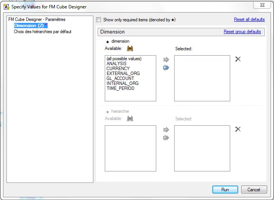Viewport: 274px width, 200px height.
Task: Click the double arrow to add all dimensions
Action: pos(166,67)
